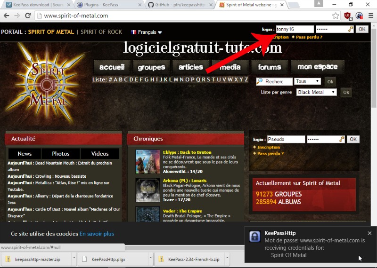The height and width of the screenshot is (268, 377).
Task: Click the top login field containing tonny16
Action: (x=295, y=29)
